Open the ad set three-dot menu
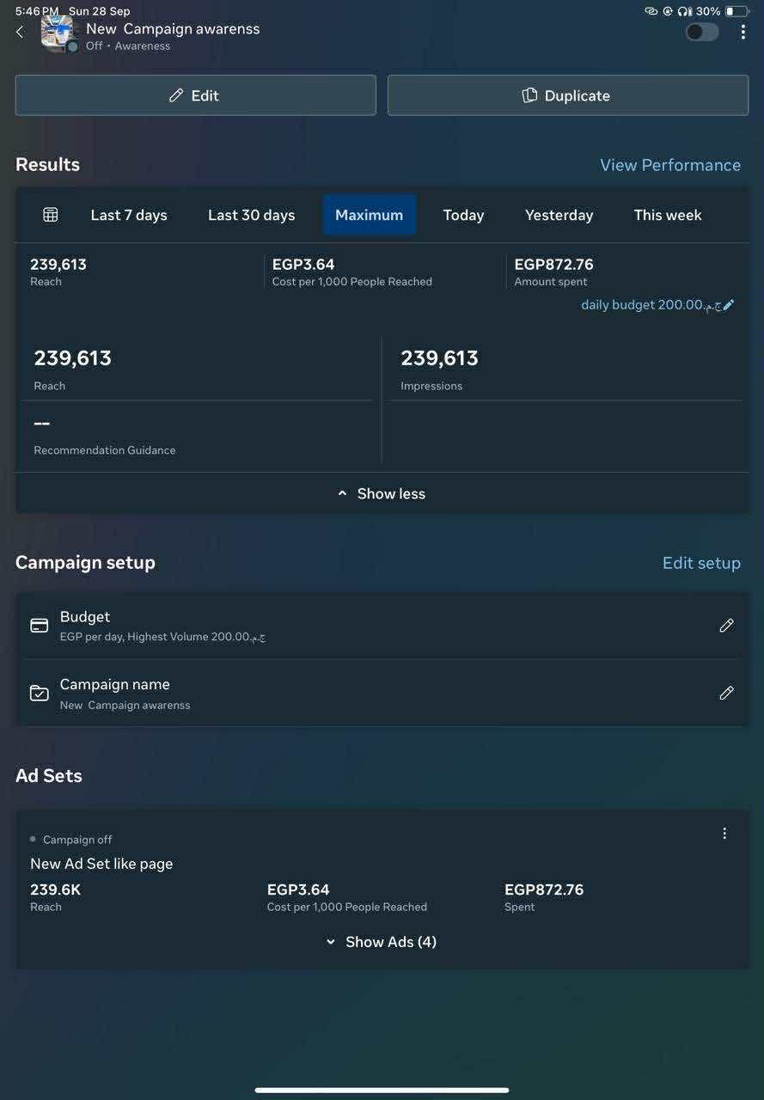Viewport: 764px width, 1100px height. 724,834
